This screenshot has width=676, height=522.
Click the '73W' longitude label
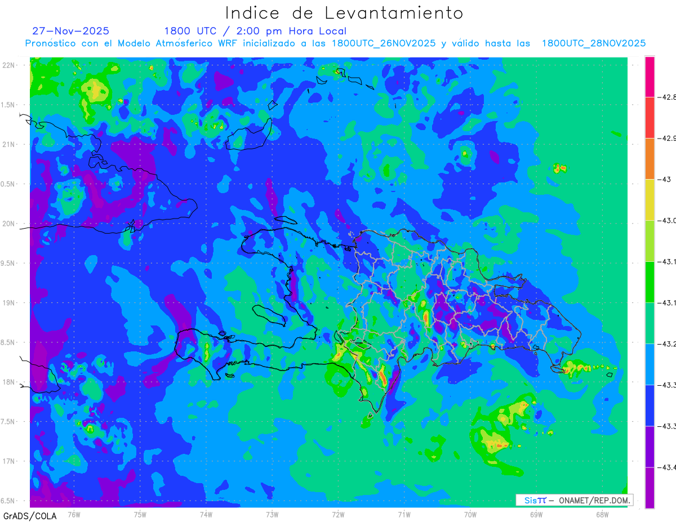tap(272, 514)
